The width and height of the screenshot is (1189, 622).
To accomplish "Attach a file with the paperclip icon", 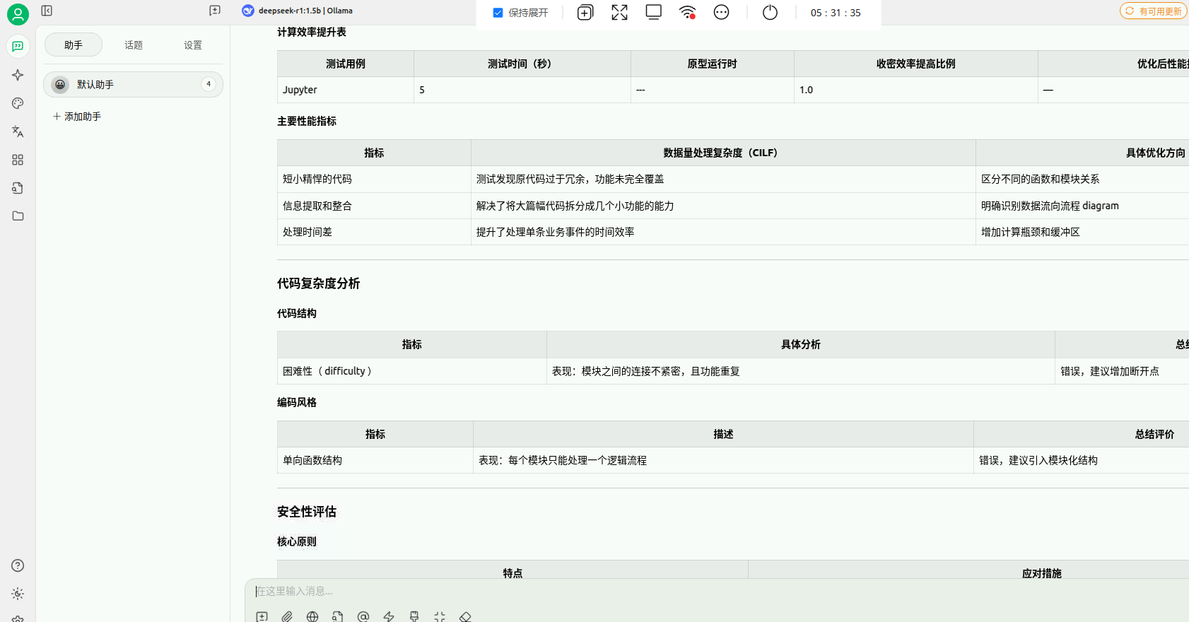I will pos(287,616).
